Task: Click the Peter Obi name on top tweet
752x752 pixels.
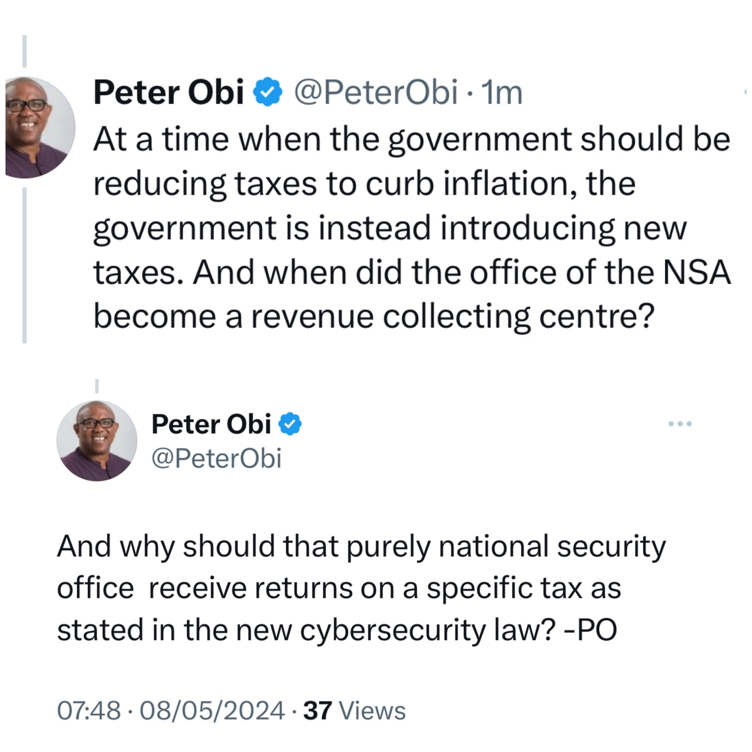Action: tap(169, 93)
